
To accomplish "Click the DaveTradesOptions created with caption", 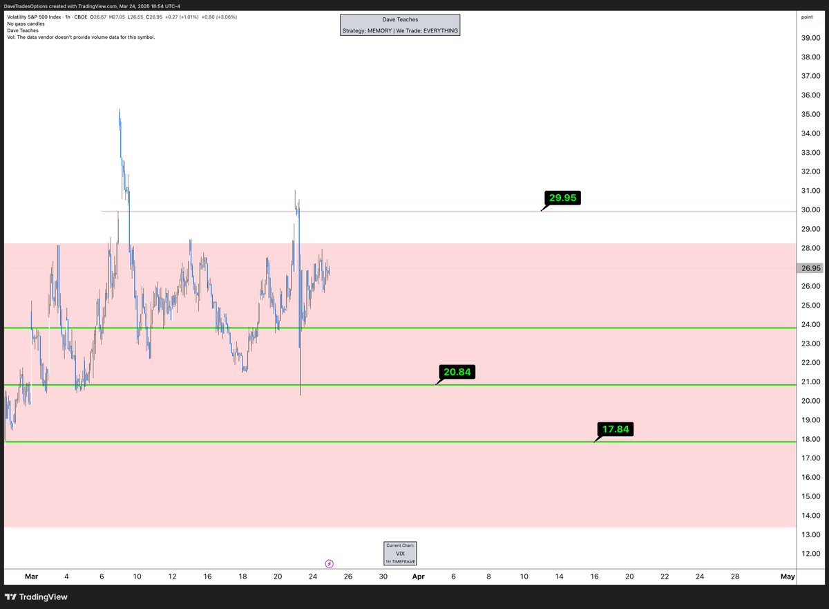I will 93,5.
